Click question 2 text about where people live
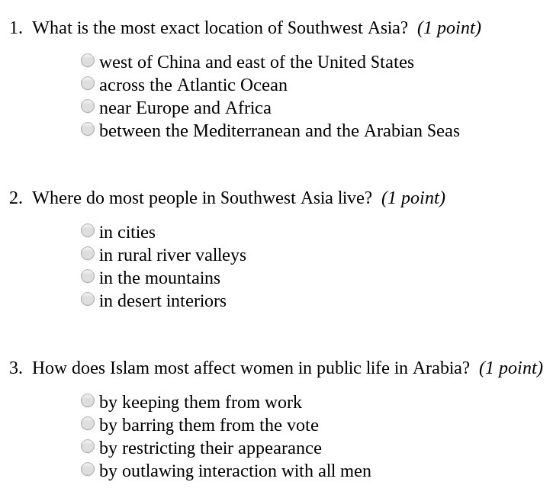The height and width of the screenshot is (498, 553). click(x=202, y=198)
